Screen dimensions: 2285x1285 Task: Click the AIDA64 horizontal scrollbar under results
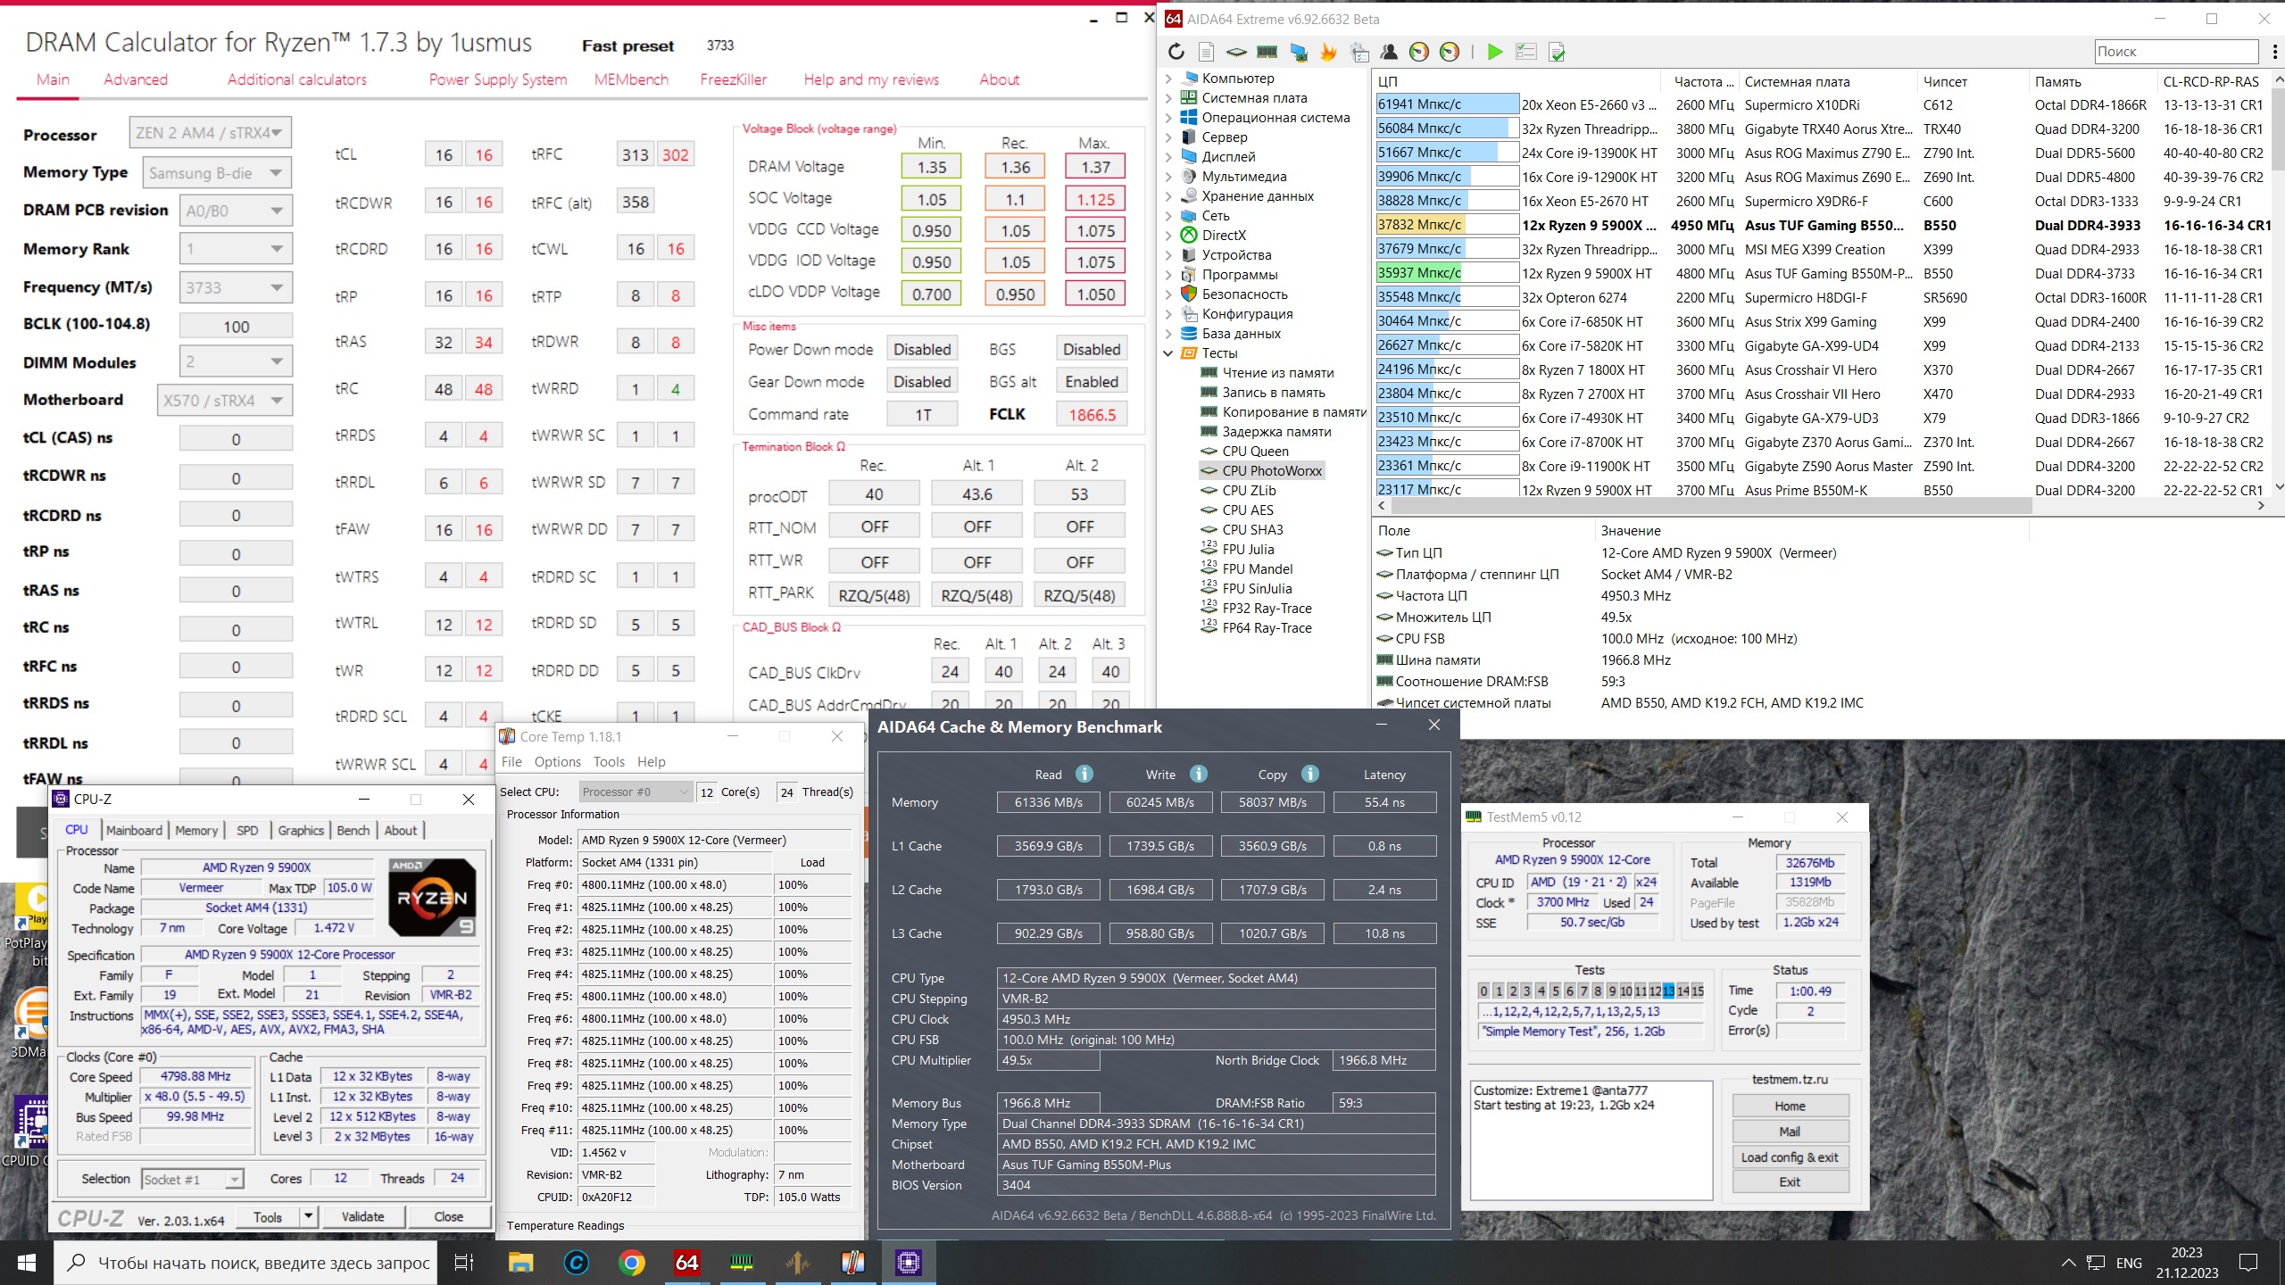(x=1709, y=505)
